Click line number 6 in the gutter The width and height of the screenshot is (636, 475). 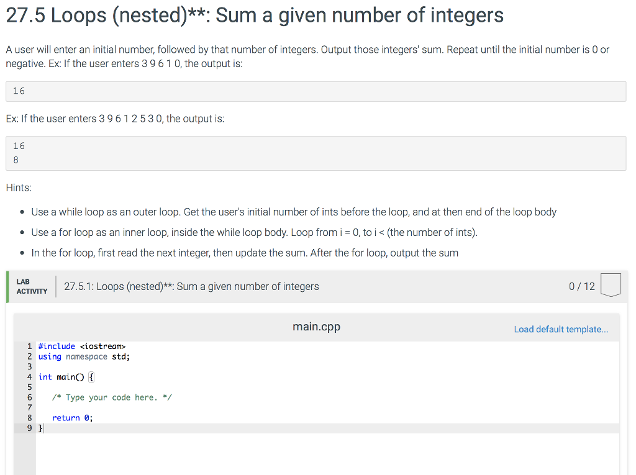(29, 397)
